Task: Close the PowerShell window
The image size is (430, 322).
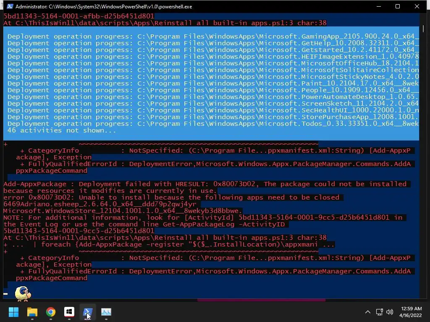Action: click(x=417, y=6)
